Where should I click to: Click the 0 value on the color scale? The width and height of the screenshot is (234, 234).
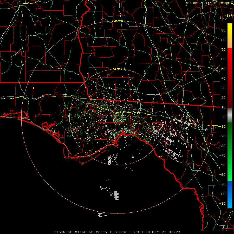224,117
